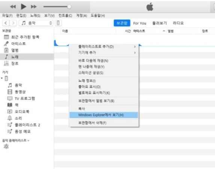Choose 보관함에서 삭제(F)
This screenshot has width=215, height=169.
click(104, 123)
